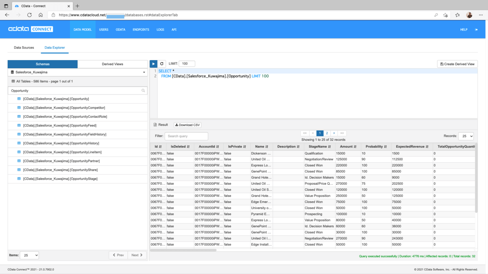Open the Salesforce_Kuwajima schema dropdown
Viewport: 488px width, 274px height.
(78, 72)
